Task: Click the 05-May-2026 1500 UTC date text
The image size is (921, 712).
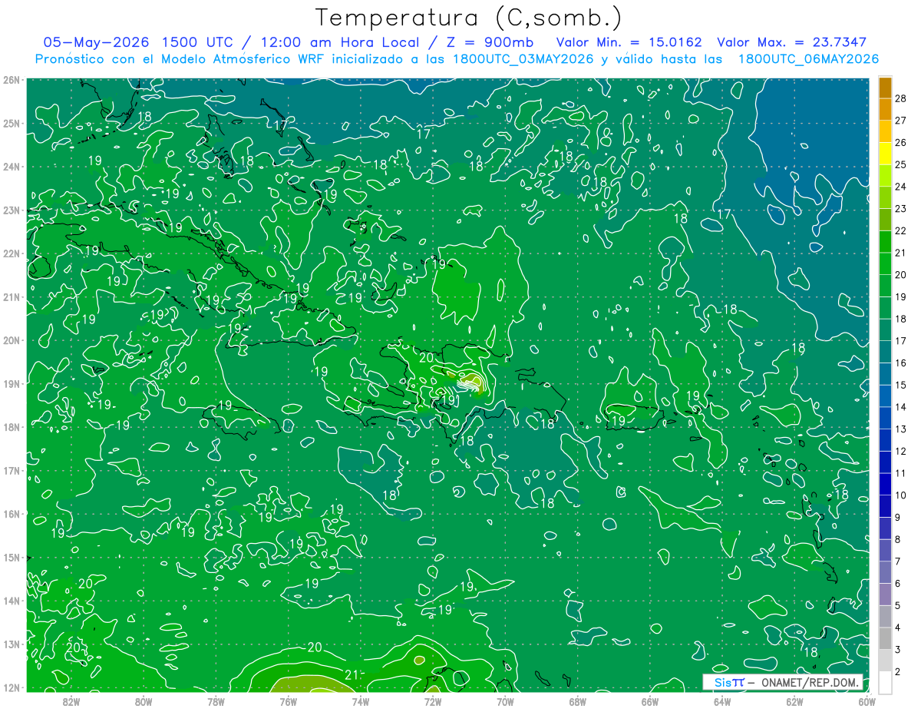Action: [x=138, y=42]
